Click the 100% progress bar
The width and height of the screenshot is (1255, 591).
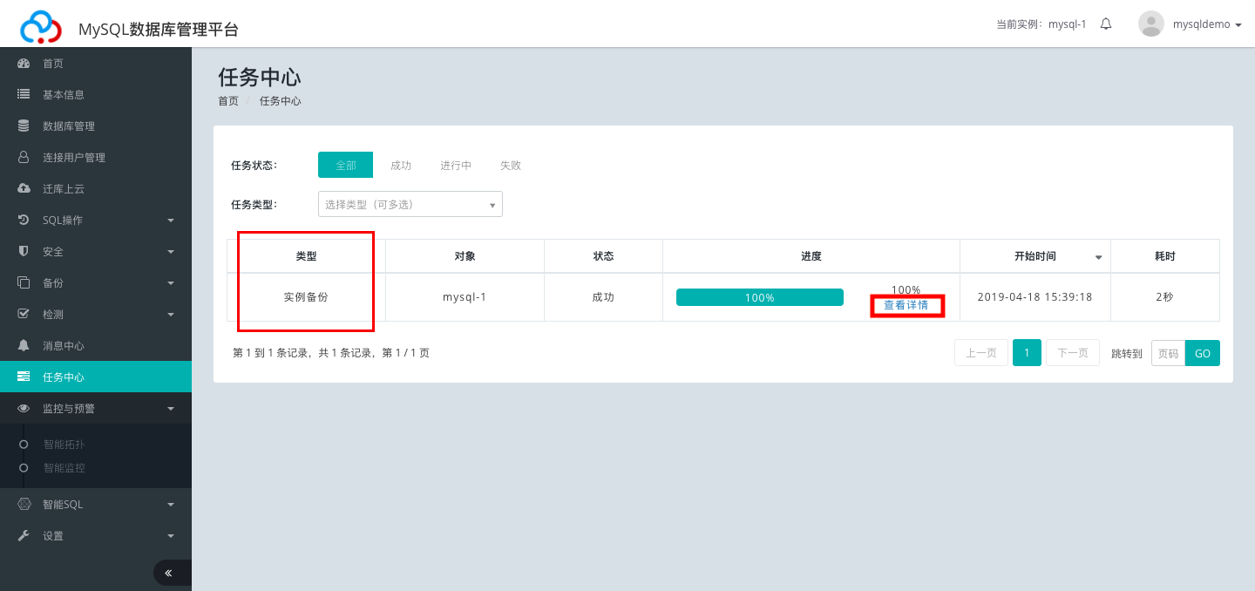760,297
